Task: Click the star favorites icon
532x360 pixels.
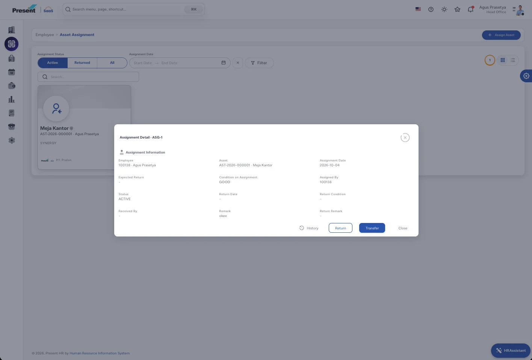Action: click(x=457, y=9)
